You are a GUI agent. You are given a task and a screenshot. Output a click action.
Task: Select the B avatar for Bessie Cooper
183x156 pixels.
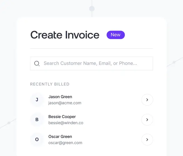pyautogui.click(x=37, y=120)
